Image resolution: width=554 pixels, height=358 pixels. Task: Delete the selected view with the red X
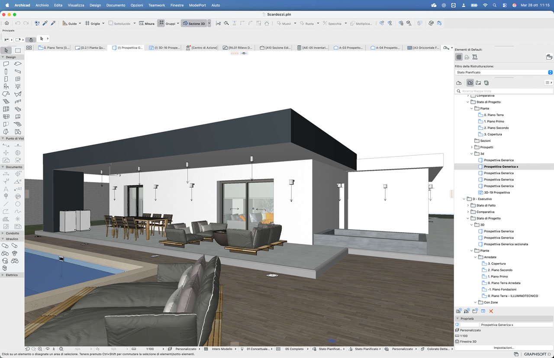pyautogui.click(x=491, y=311)
